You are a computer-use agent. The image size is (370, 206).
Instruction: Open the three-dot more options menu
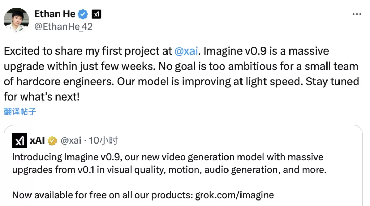pyautogui.click(x=357, y=14)
